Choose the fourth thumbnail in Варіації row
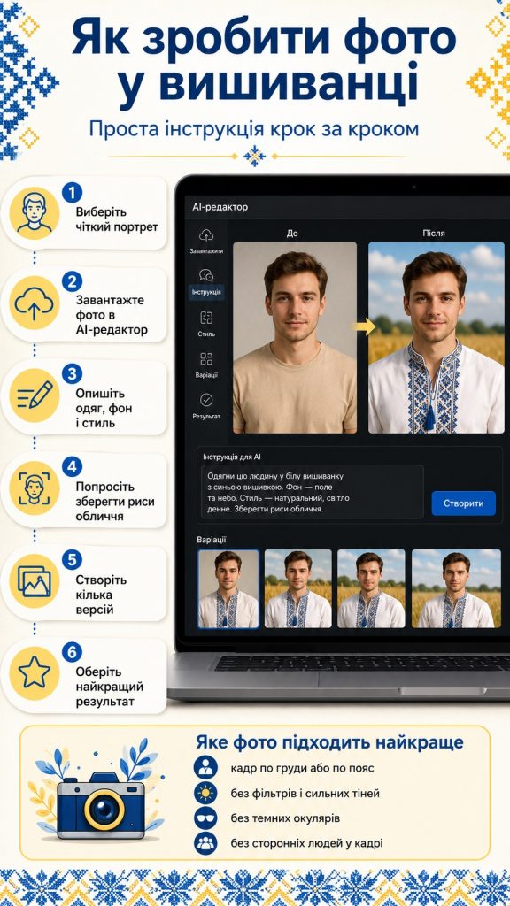This screenshot has width=510, height=906. (456, 588)
